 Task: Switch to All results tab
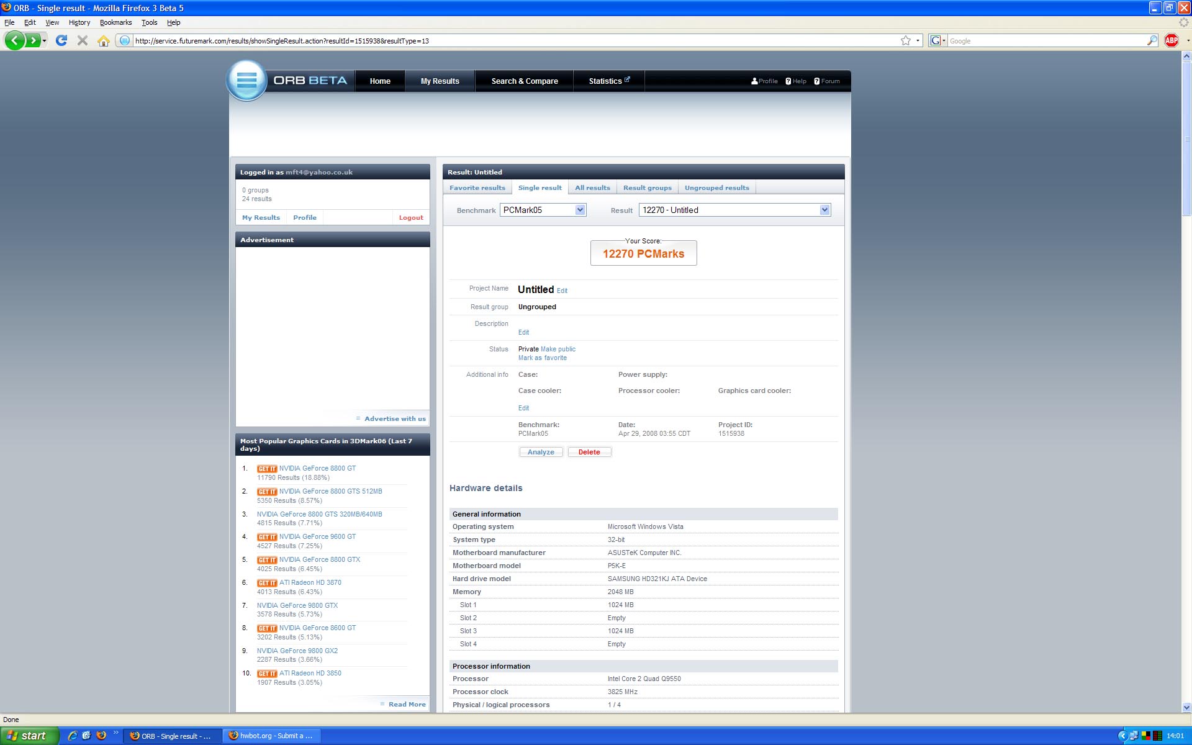[592, 187]
